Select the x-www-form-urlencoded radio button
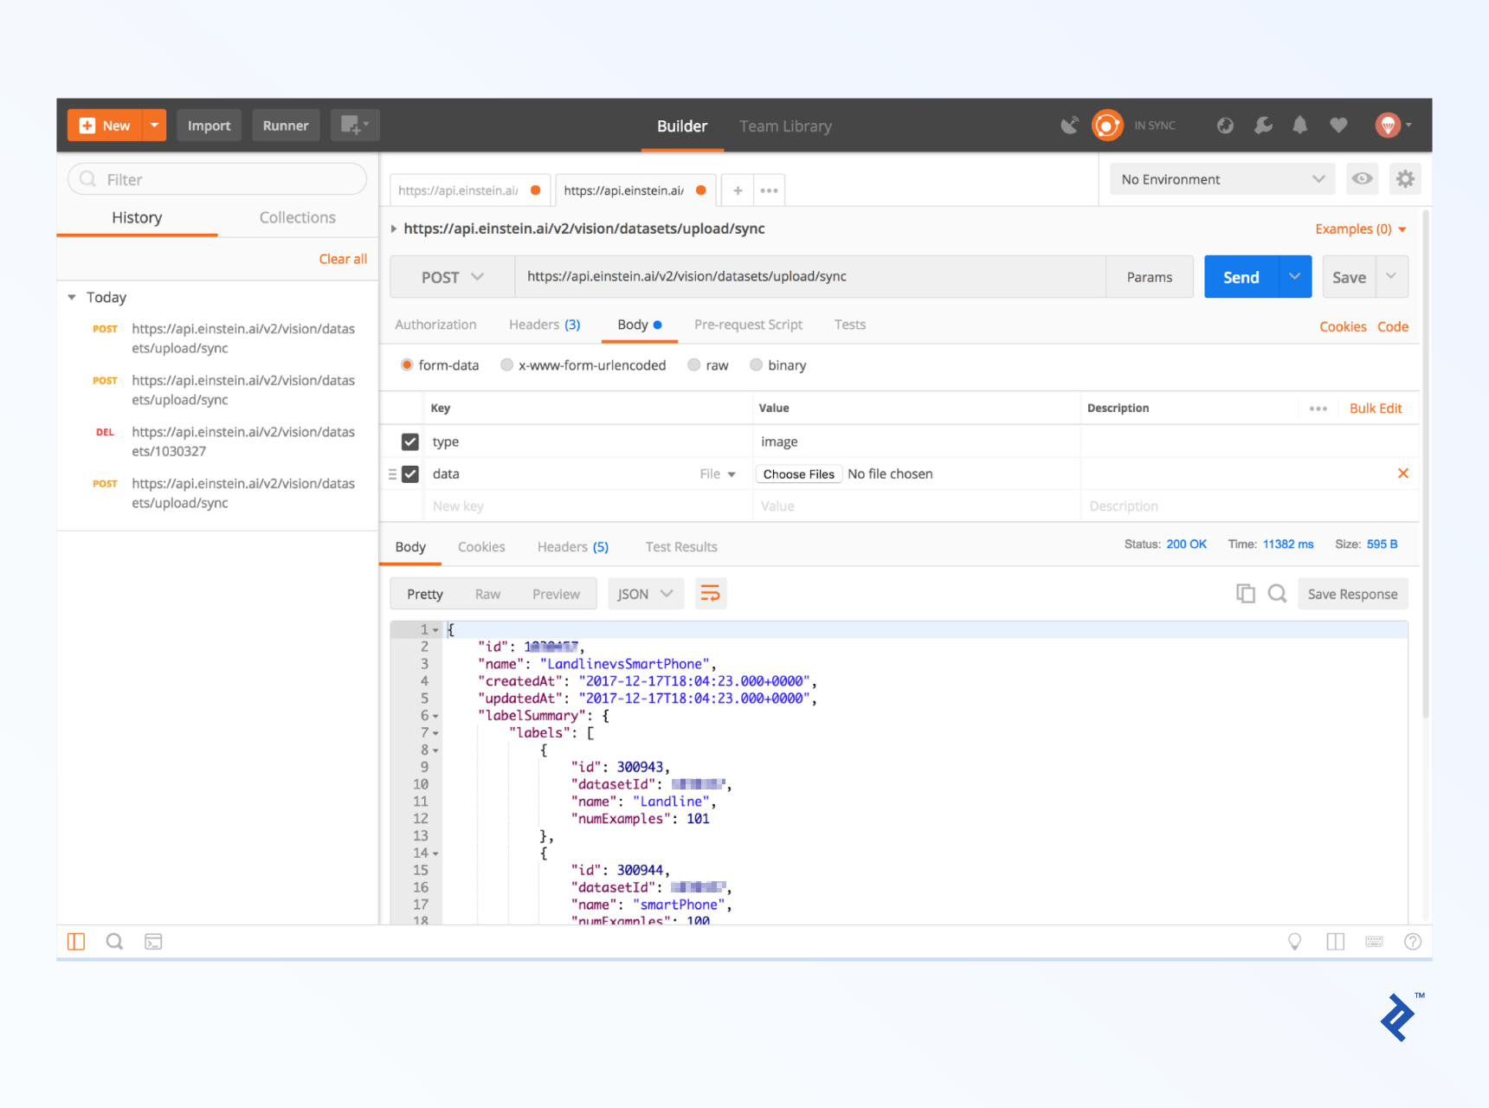1489x1108 pixels. coord(506,364)
